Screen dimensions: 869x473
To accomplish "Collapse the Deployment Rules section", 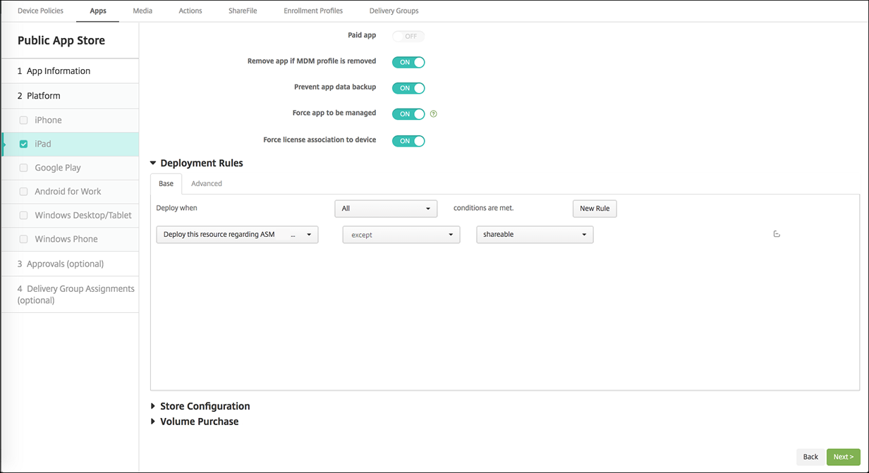I will tap(197, 163).
